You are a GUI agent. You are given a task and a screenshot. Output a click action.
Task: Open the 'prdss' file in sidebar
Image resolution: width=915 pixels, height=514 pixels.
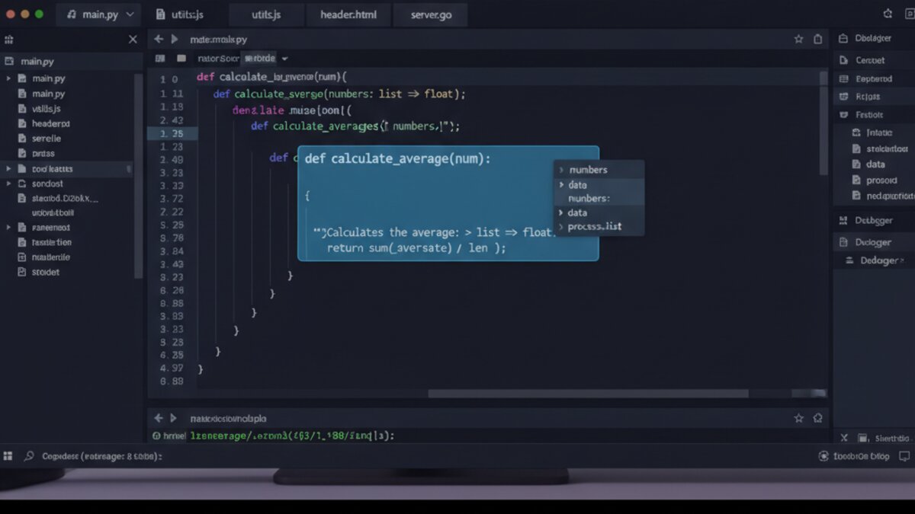coord(43,153)
